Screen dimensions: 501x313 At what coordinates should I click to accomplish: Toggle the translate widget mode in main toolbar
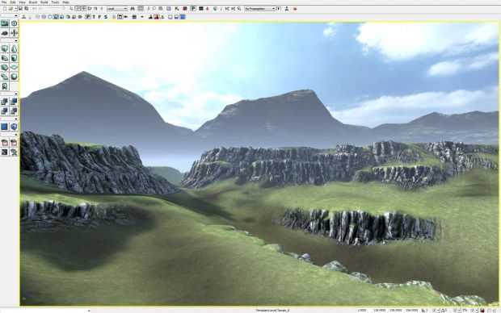pyautogui.click(x=83, y=9)
